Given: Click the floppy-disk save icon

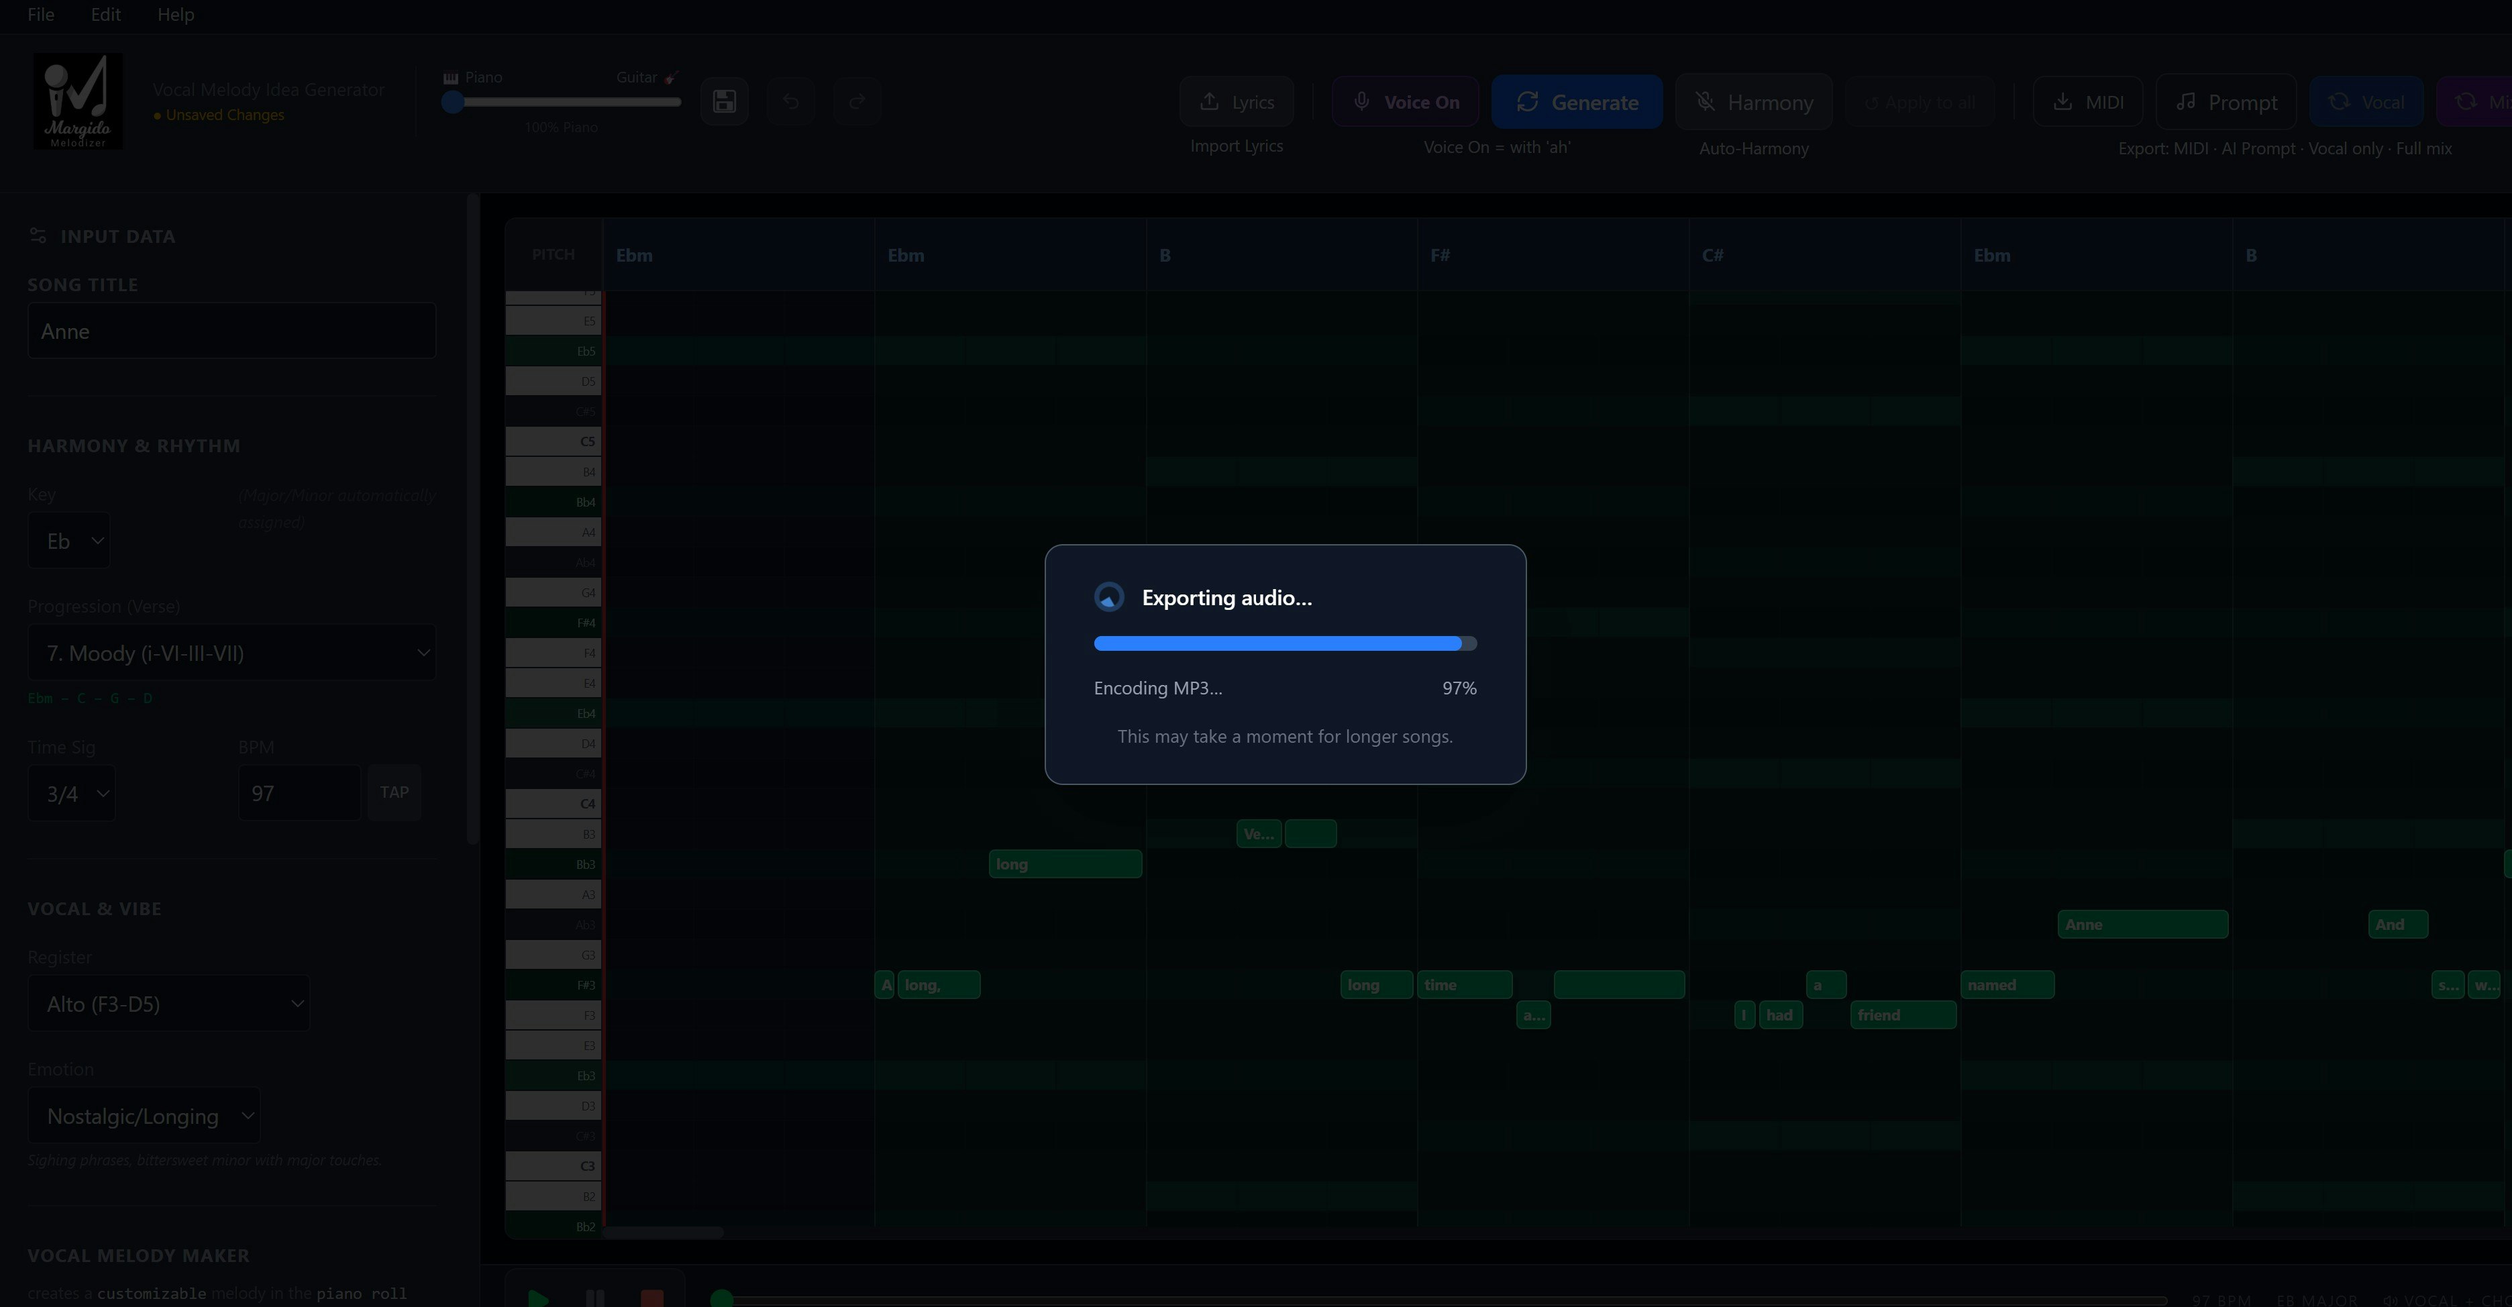Looking at the screenshot, I should (x=723, y=101).
